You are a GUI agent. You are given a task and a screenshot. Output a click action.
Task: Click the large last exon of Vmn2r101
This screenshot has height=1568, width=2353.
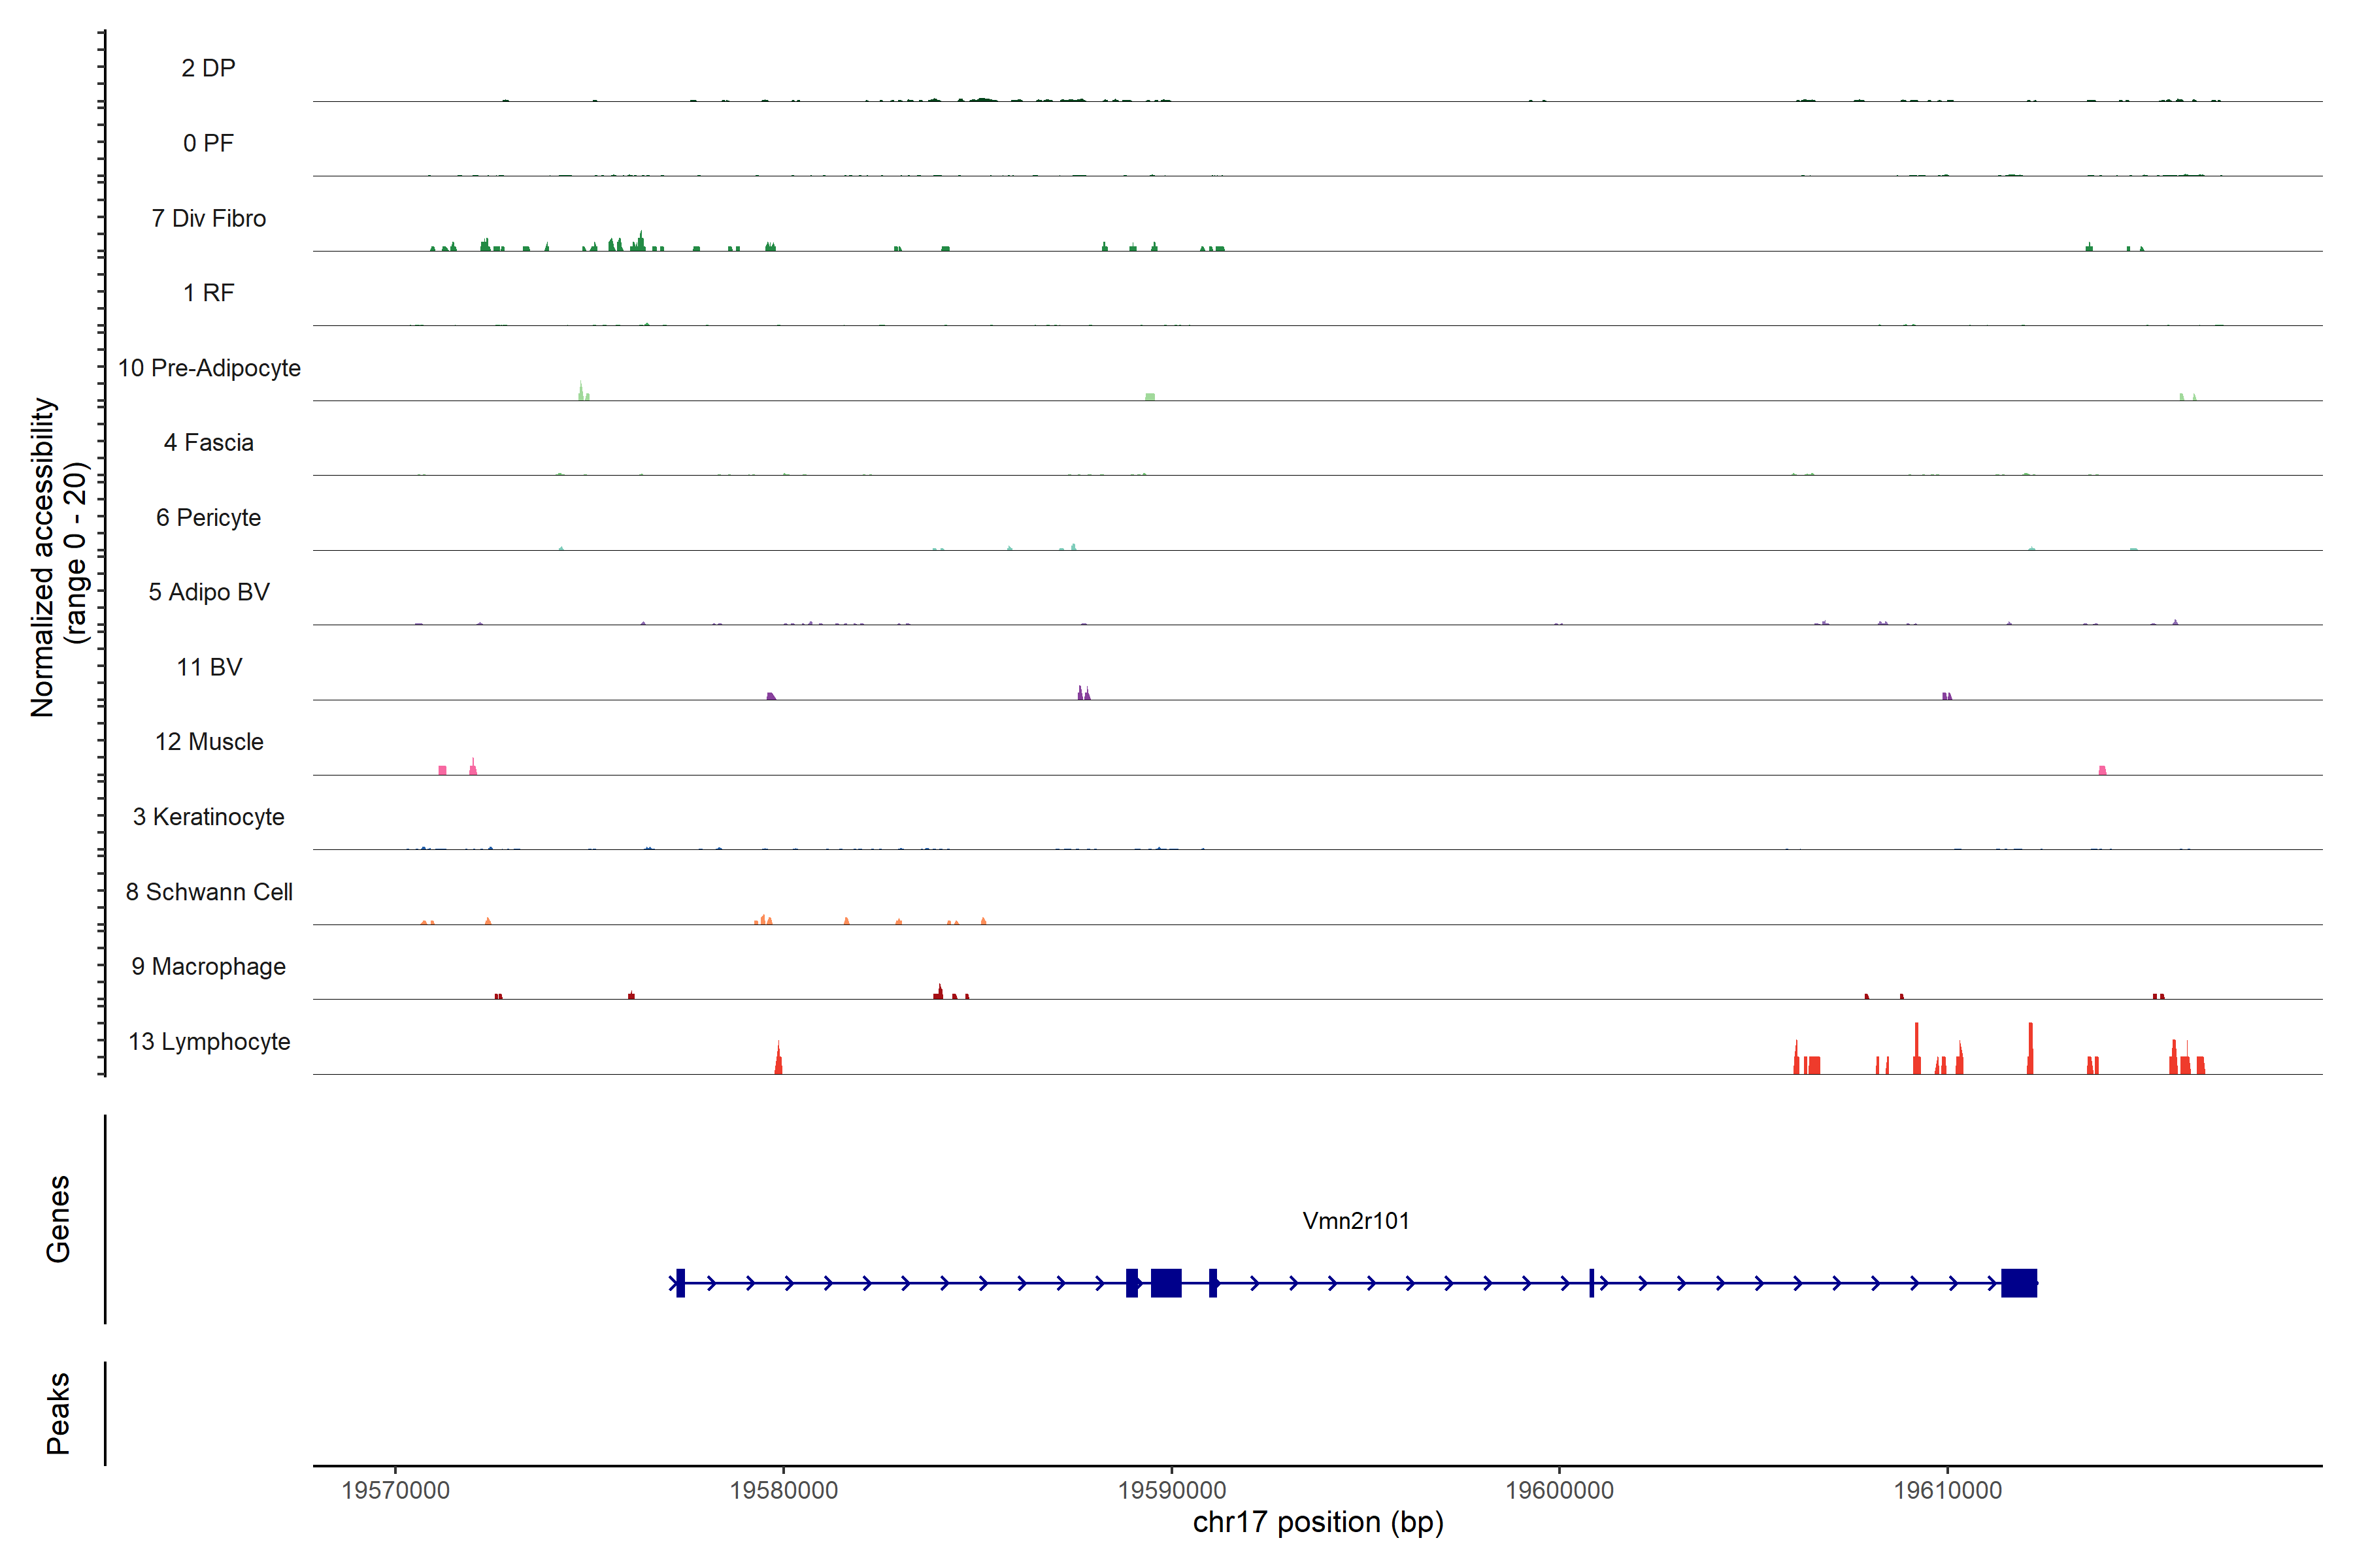coord(2019,1283)
